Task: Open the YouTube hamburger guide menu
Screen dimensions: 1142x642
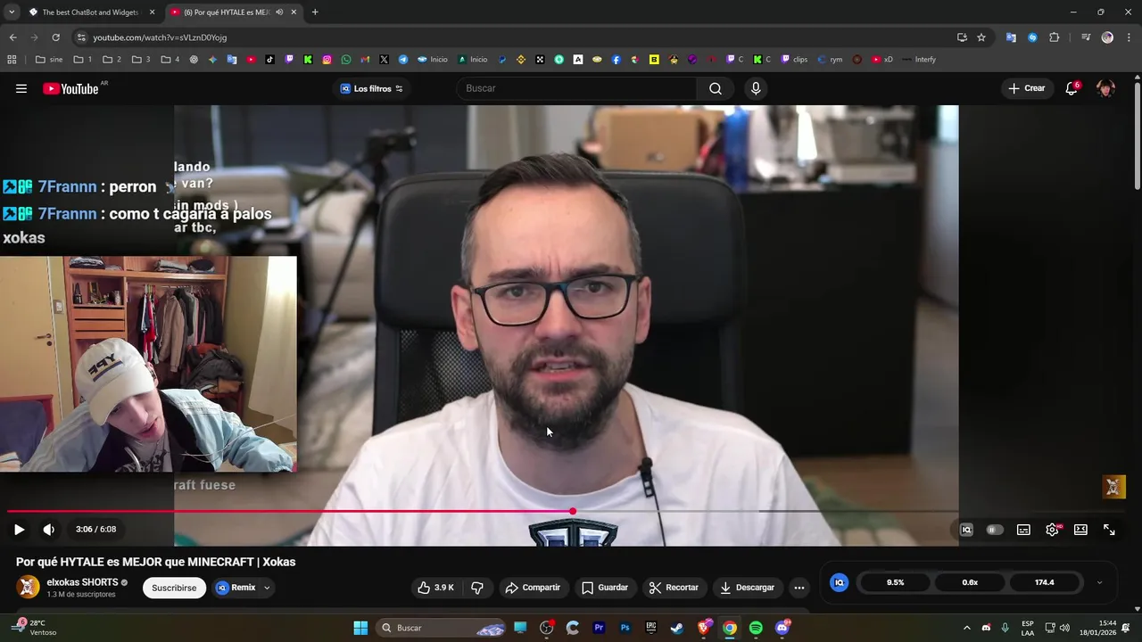Action: coord(21,88)
